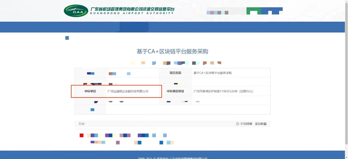The image size is (348, 159).
Task: Select the 项目名称 label cell
Action: pyautogui.click(x=175, y=73)
